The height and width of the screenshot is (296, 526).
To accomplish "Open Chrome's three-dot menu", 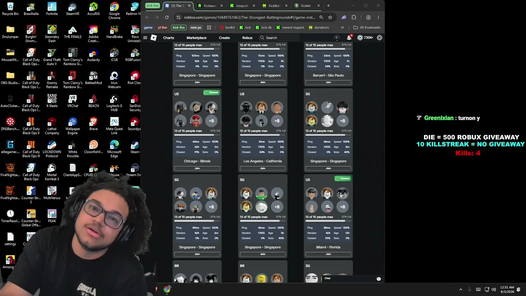I will pyautogui.click(x=378, y=17).
